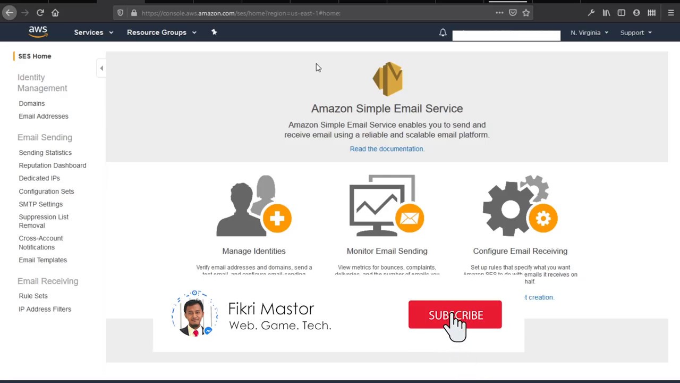Screen dimensions: 680x383
Task: Open AWS notifications bell
Action: point(443,32)
